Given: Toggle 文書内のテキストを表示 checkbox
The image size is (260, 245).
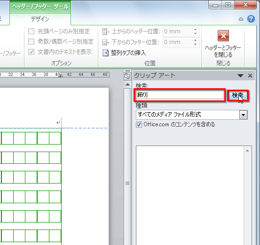Looking at the screenshot, I should pyautogui.click(x=31, y=52).
